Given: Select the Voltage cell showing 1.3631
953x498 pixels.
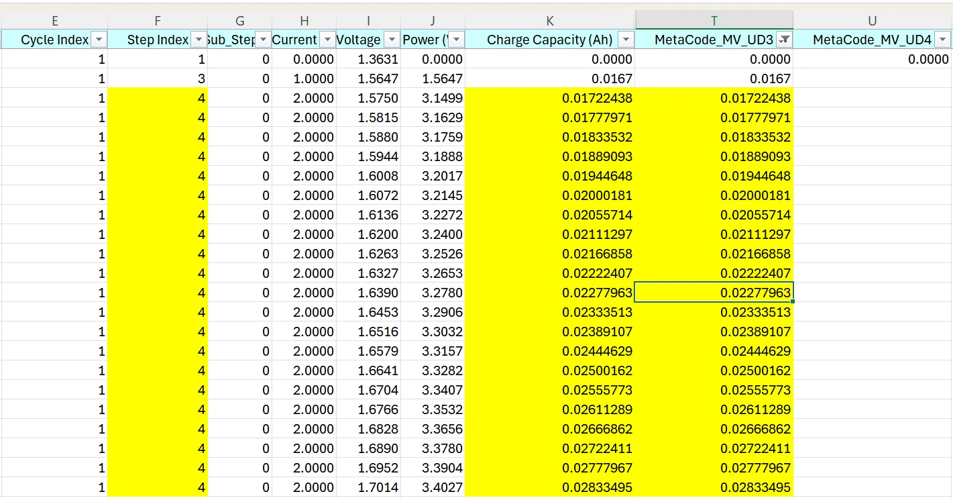Looking at the screenshot, I should 368,59.
